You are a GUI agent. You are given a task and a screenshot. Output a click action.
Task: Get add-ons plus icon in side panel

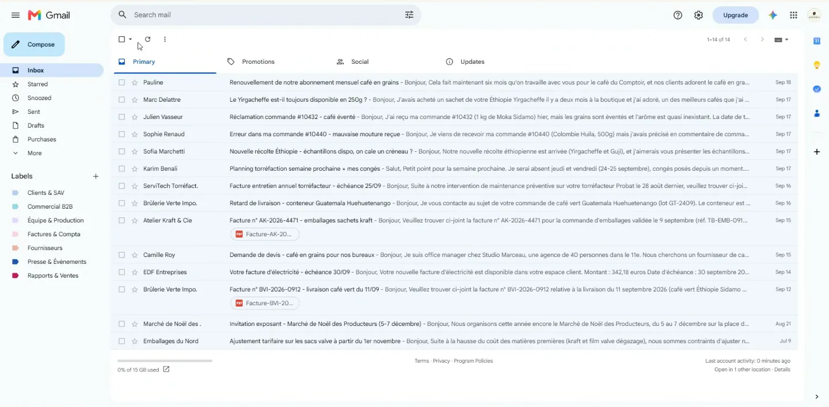(816, 152)
